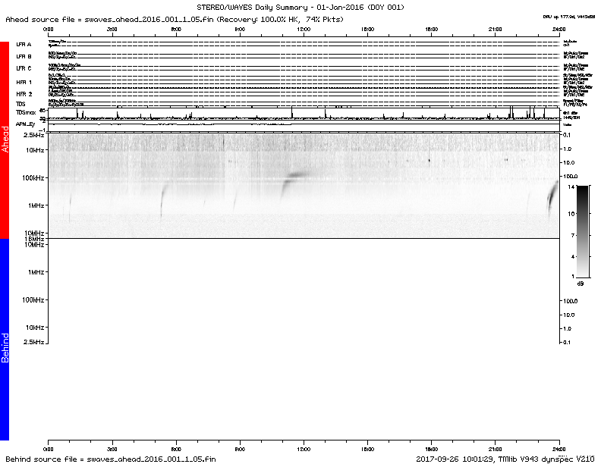Click the TDSmax row label
The height and width of the screenshot is (464, 601).
[26, 112]
